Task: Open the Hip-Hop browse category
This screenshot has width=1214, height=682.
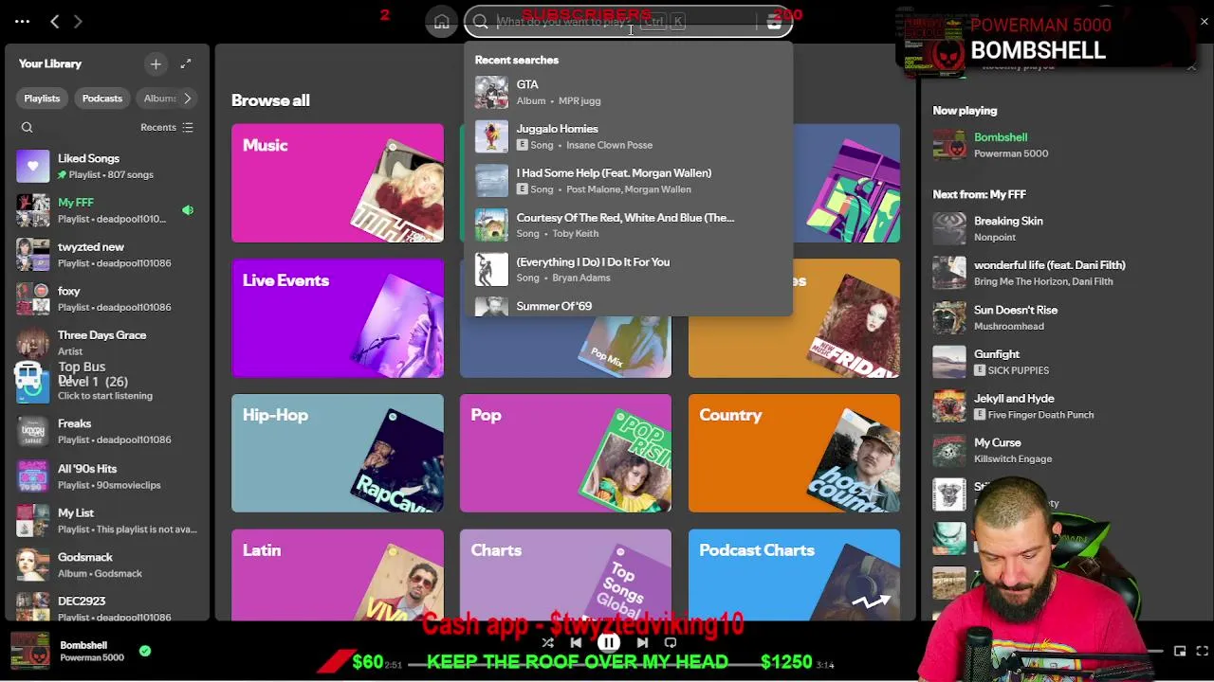Action: pyautogui.click(x=338, y=453)
